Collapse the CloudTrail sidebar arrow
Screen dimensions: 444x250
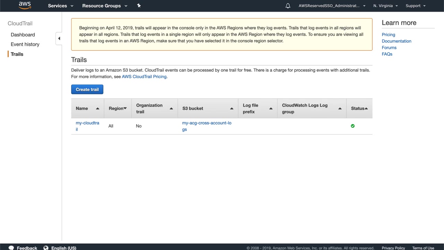pos(59,38)
